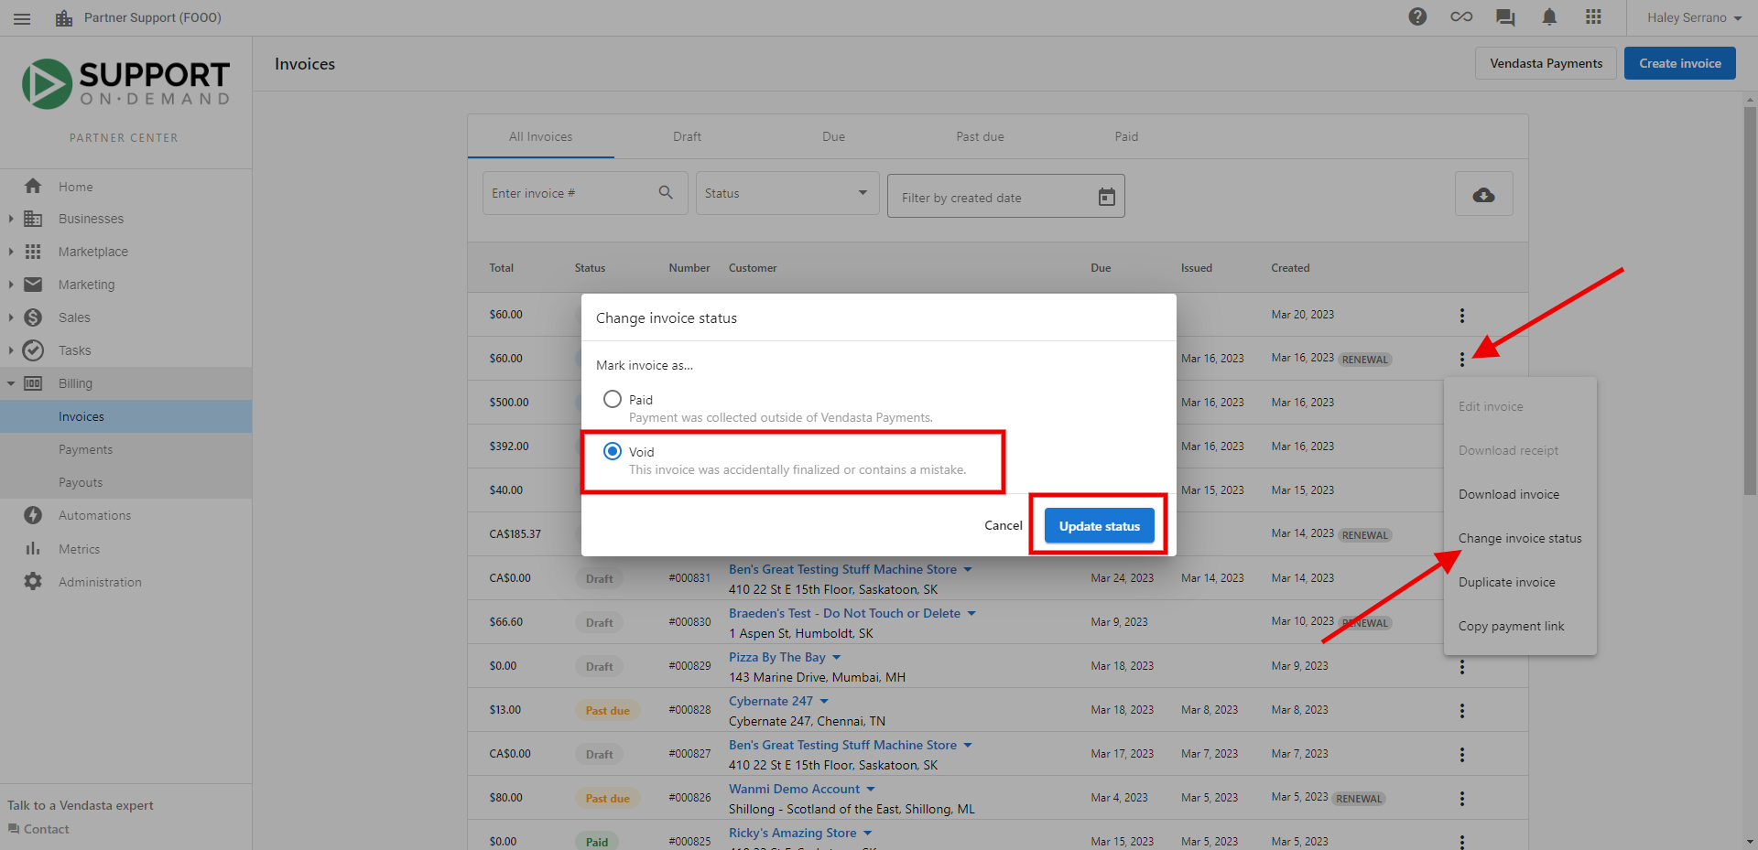Click the Enter invoice # search field
This screenshot has height=850, width=1758.
[x=569, y=193]
